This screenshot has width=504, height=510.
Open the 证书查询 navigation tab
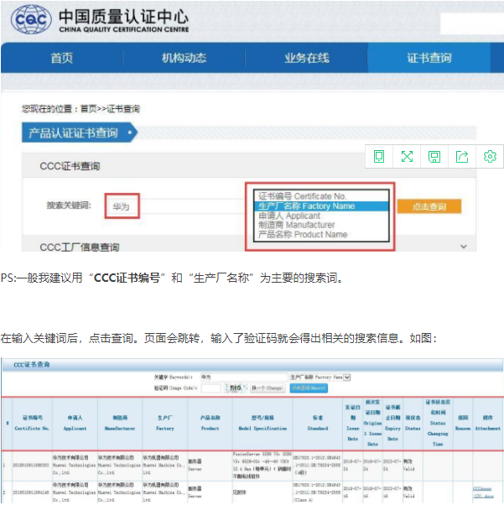[x=429, y=58]
